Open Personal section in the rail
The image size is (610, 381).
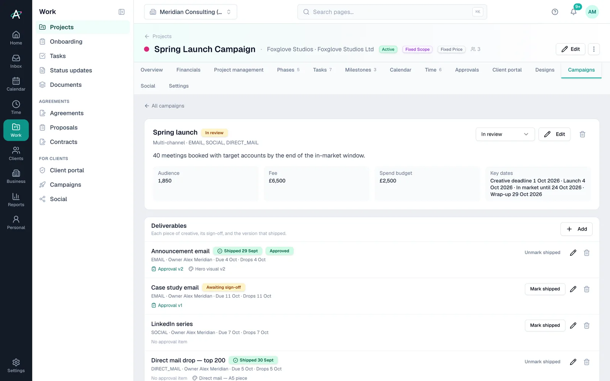coord(16,223)
